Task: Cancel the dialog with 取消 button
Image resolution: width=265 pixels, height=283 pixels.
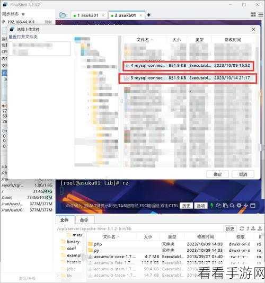Action: pyautogui.click(x=243, y=174)
